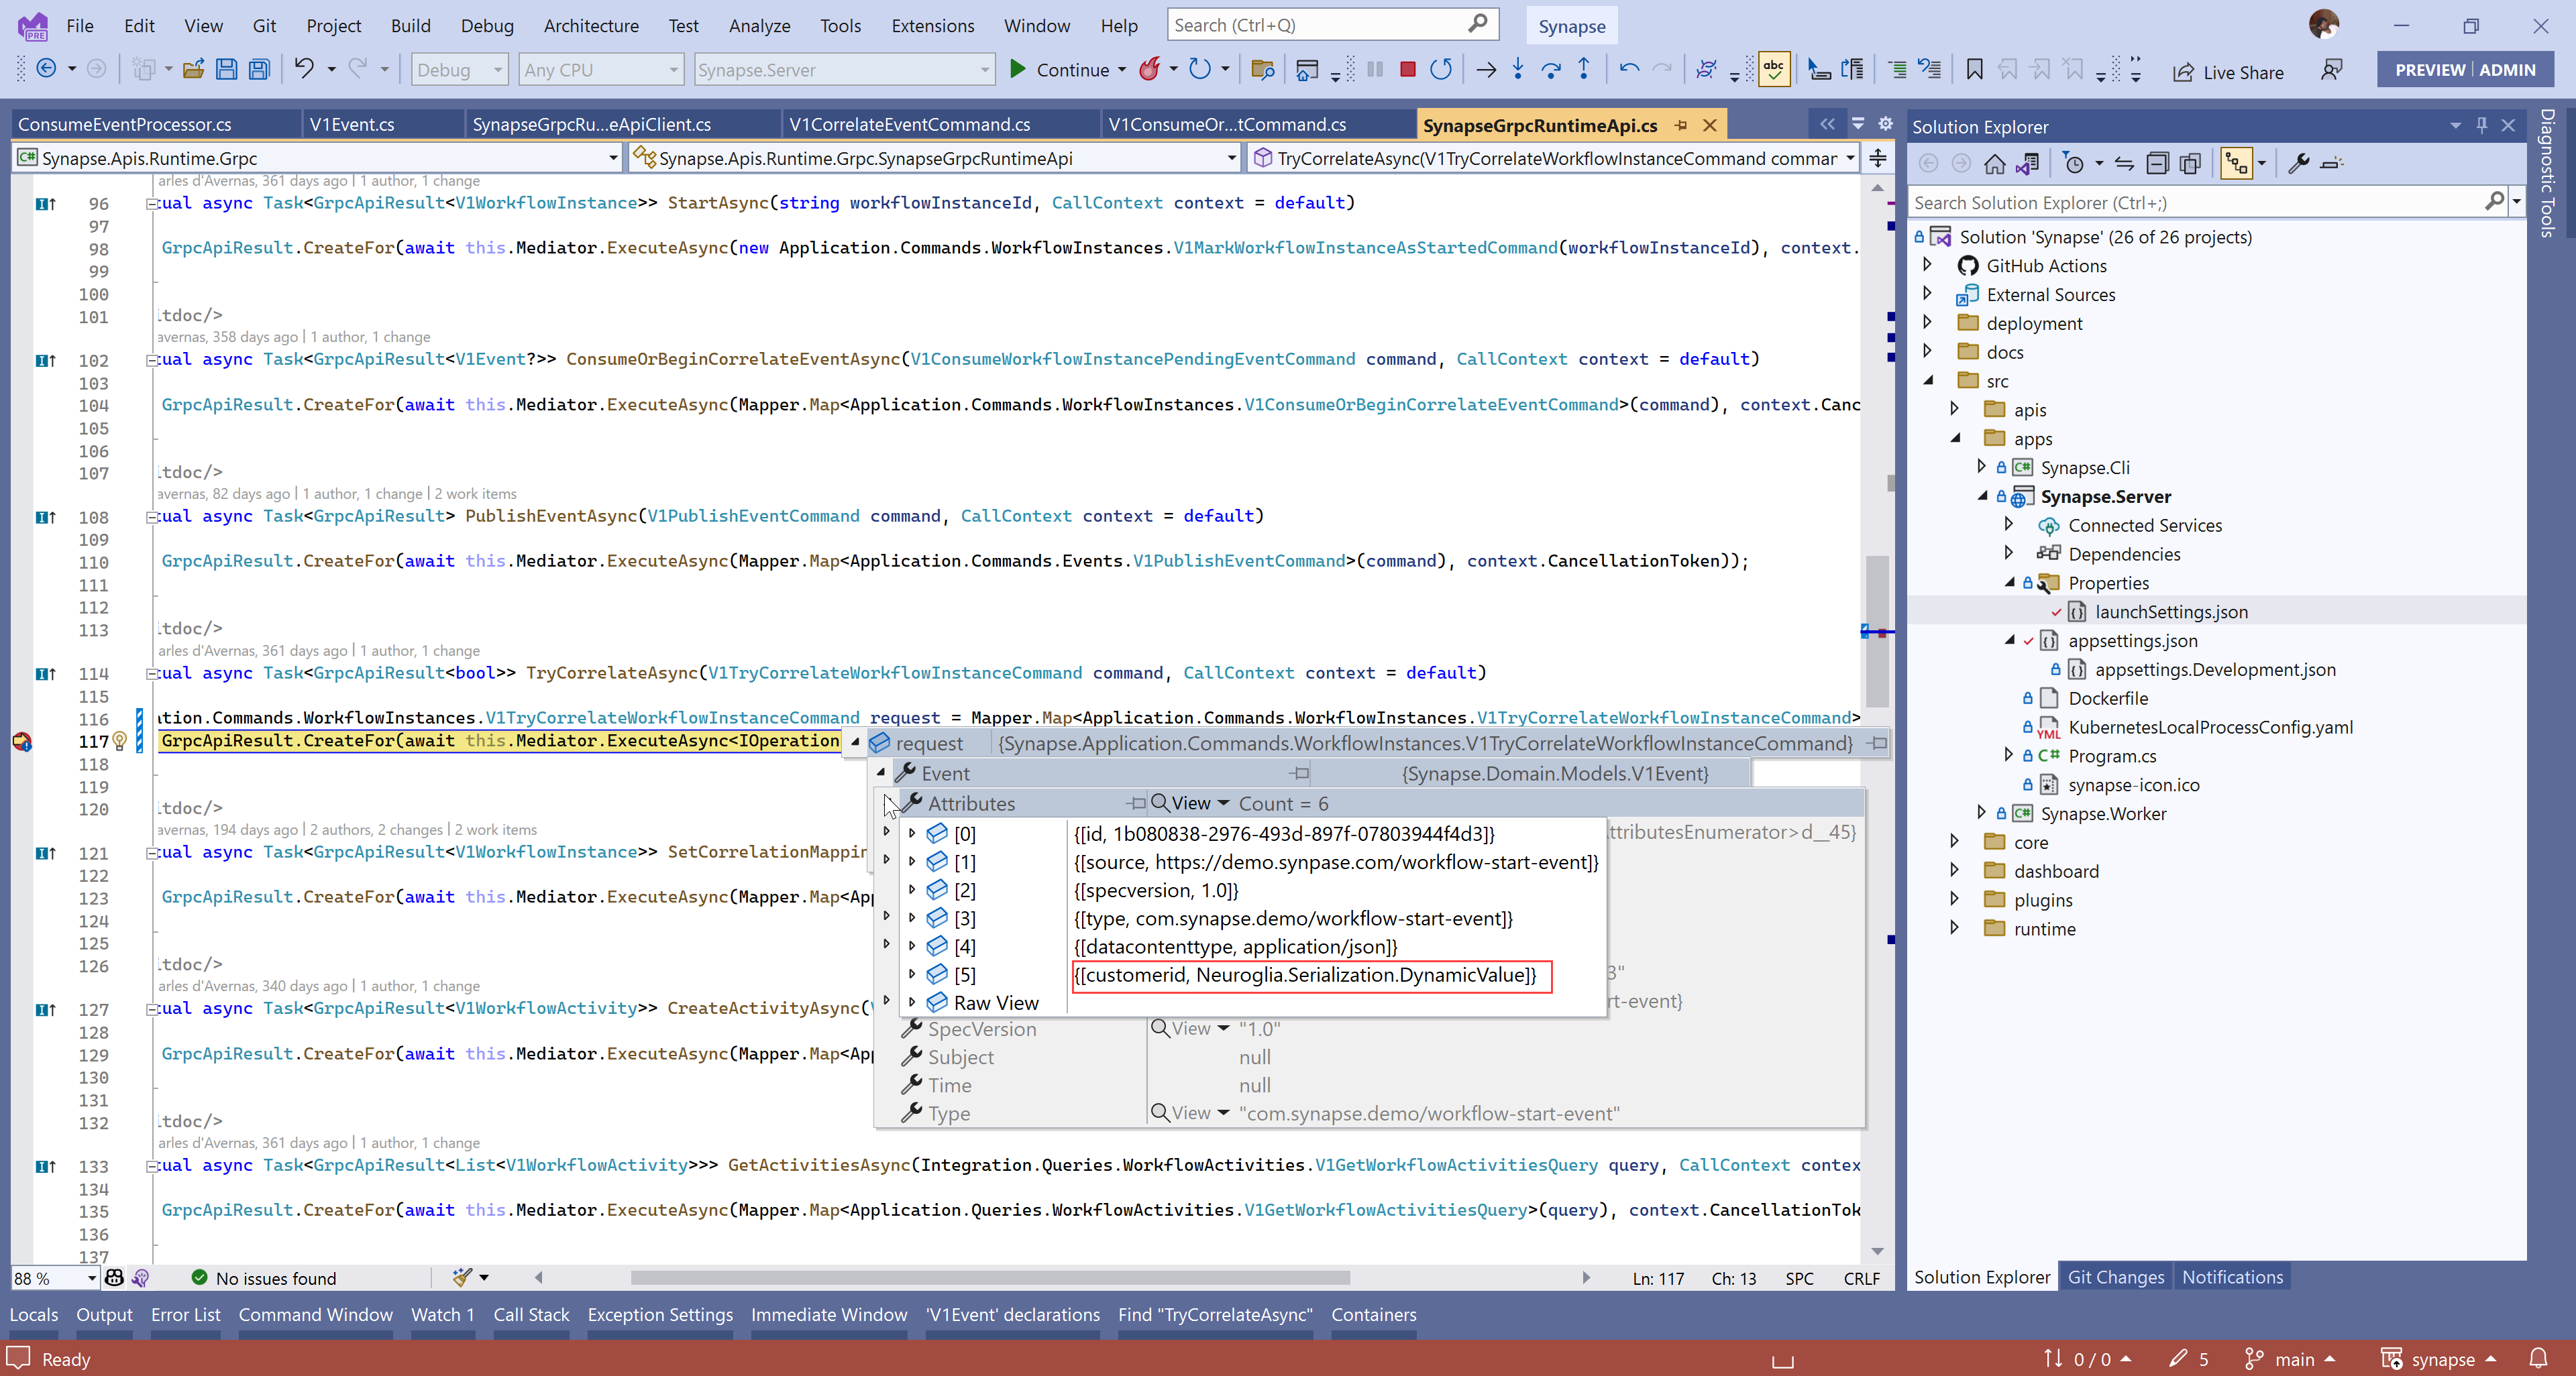Switch to the V1Event.cs tab
The image size is (2576, 1376).
click(x=352, y=125)
